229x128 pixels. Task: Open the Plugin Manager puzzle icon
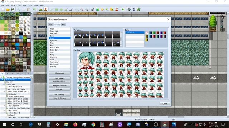click(97, 10)
